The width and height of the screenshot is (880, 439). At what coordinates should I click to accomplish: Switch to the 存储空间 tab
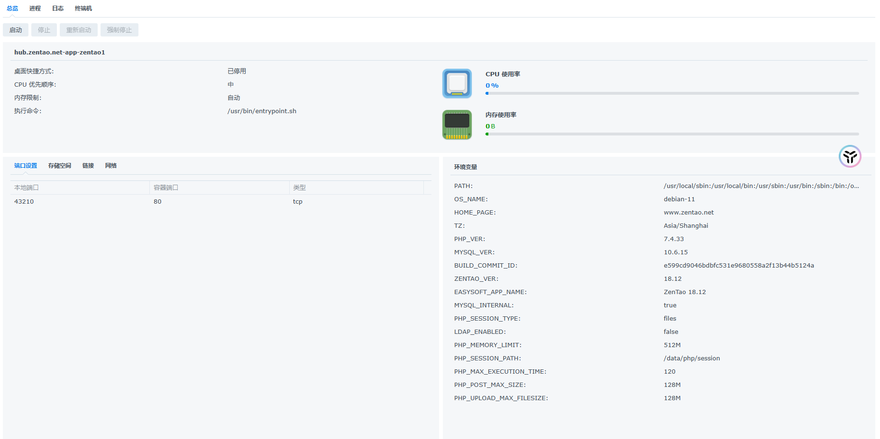[x=60, y=166]
